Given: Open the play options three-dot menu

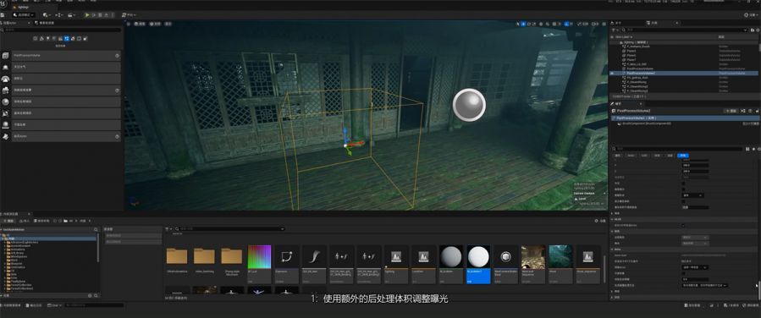Looking at the screenshot, I should pos(113,15).
